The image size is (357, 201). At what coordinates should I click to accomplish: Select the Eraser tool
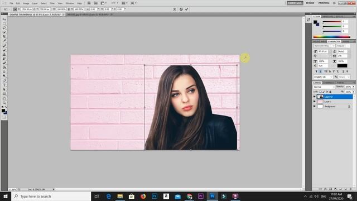(4, 63)
